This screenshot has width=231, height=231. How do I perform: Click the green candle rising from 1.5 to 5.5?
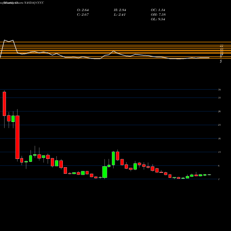[x=105, y=172]
